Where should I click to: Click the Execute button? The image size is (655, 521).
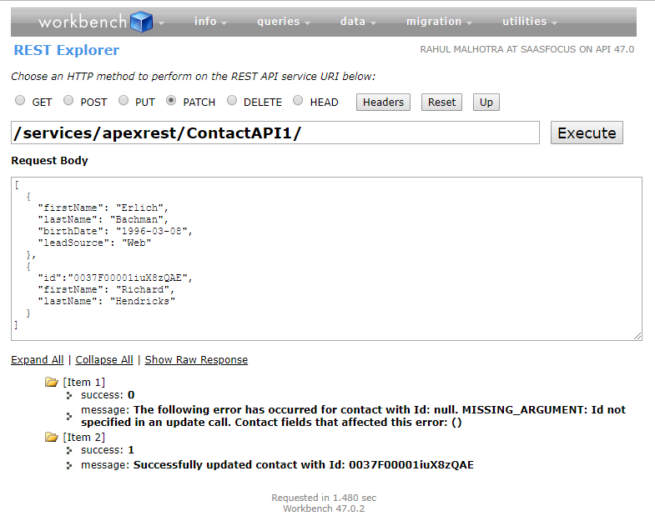pos(587,133)
